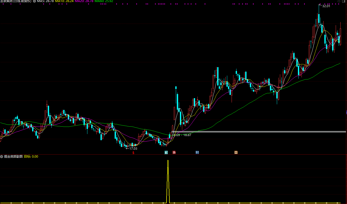The height and width of the screenshot is (204, 347).
Task: Click the red $ marker below chart
Action: click(133, 153)
